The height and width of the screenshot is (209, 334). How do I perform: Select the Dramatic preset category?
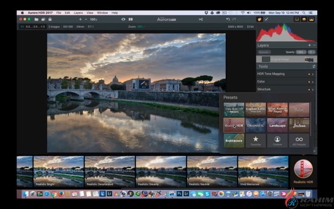click(256, 125)
